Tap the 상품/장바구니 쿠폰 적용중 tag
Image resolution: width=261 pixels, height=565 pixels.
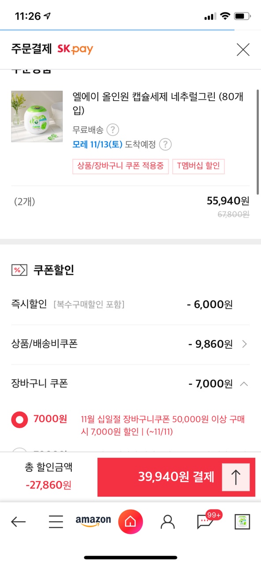(120, 166)
